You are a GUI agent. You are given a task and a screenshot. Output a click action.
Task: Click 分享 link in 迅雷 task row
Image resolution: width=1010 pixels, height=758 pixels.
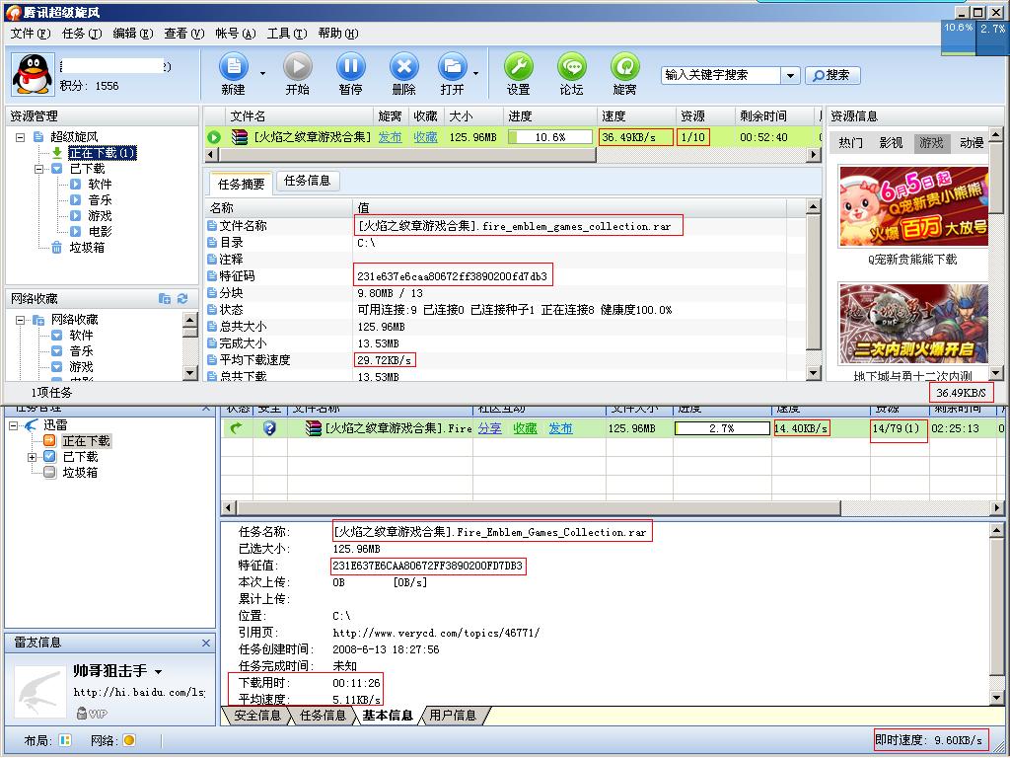pyautogui.click(x=489, y=428)
